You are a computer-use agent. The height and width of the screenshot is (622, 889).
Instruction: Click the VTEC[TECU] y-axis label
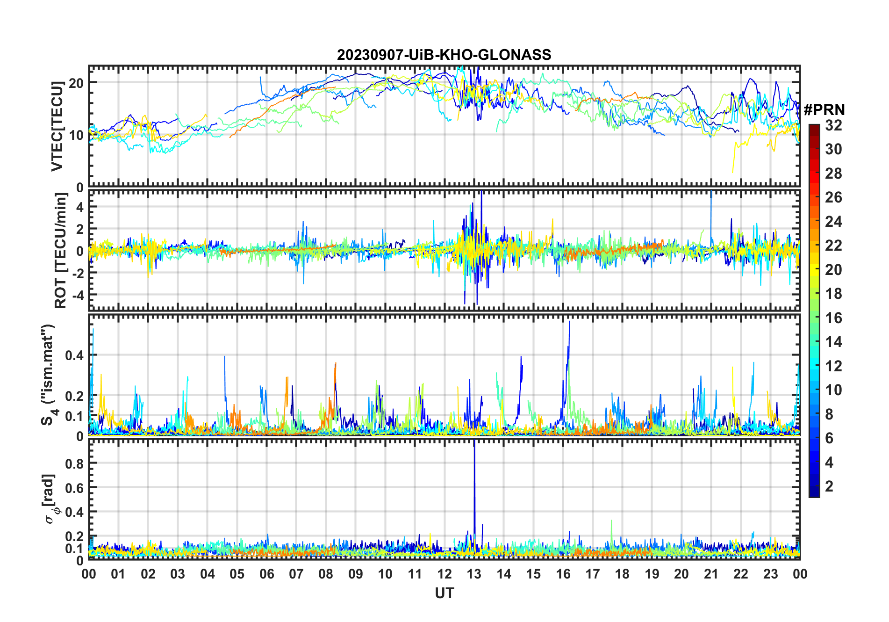pyautogui.click(x=57, y=126)
